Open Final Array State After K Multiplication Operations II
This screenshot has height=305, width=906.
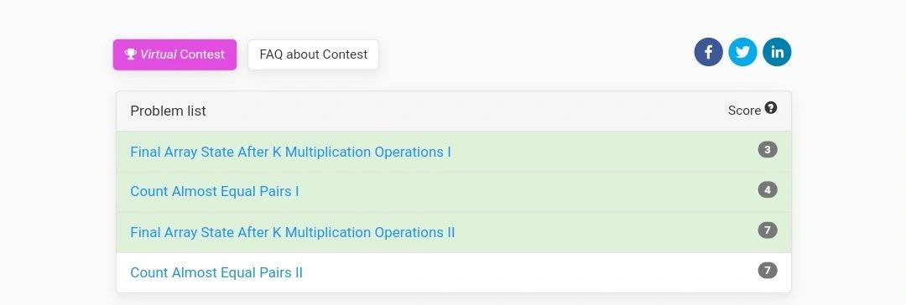[293, 232]
